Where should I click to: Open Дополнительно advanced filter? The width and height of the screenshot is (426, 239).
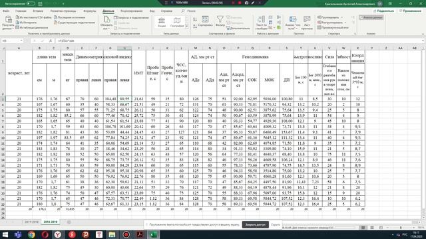[238, 28]
